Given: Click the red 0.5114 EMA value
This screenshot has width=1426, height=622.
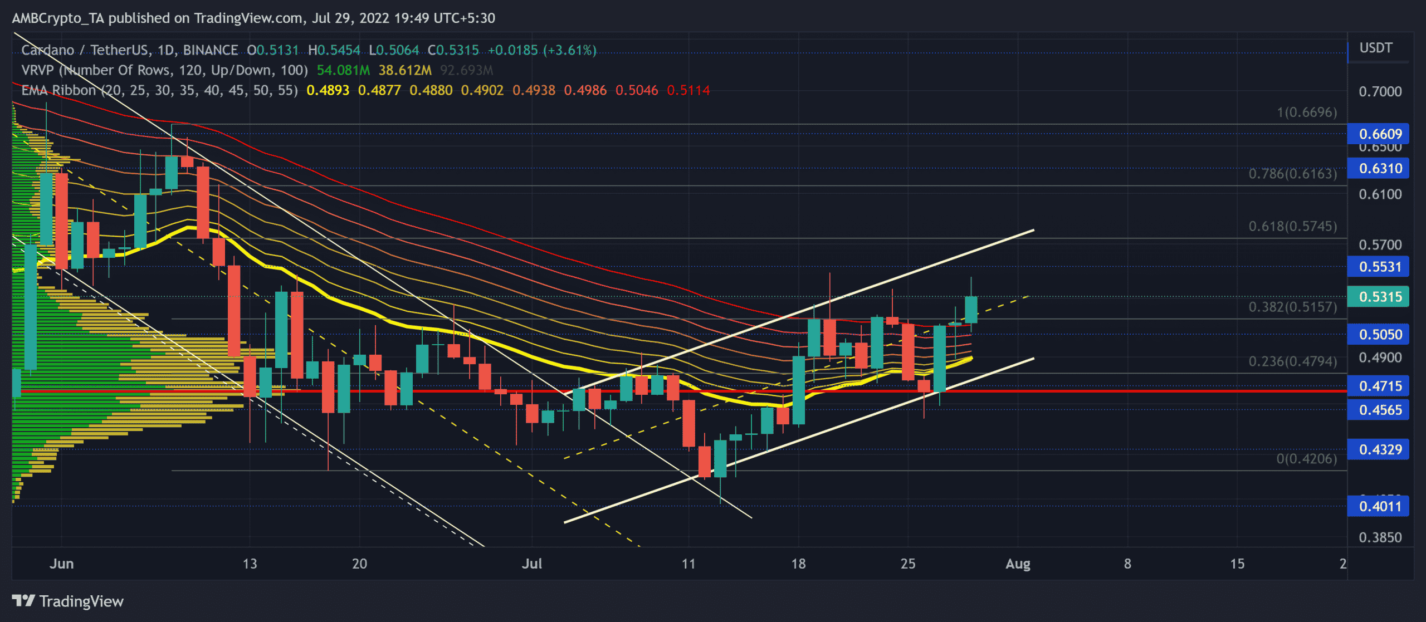Looking at the screenshot, I should (688, 90).
